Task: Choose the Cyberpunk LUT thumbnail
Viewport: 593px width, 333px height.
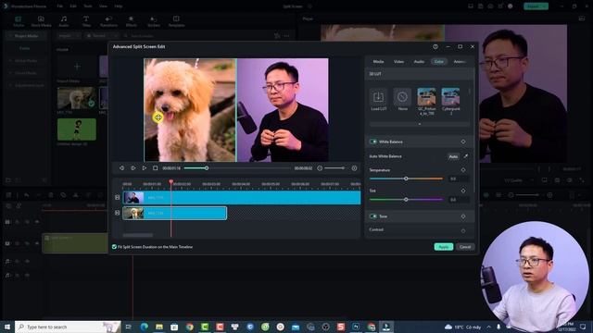Action: click(451, 97)
